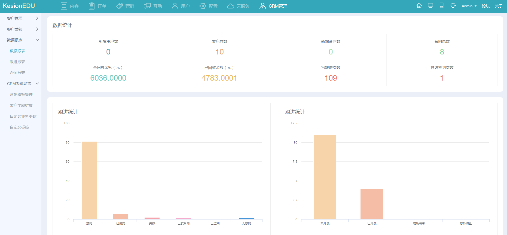The height and width of the screenshot is (235, 507).
Task: Open the admin account dropdown
Action: pos(469,6)
